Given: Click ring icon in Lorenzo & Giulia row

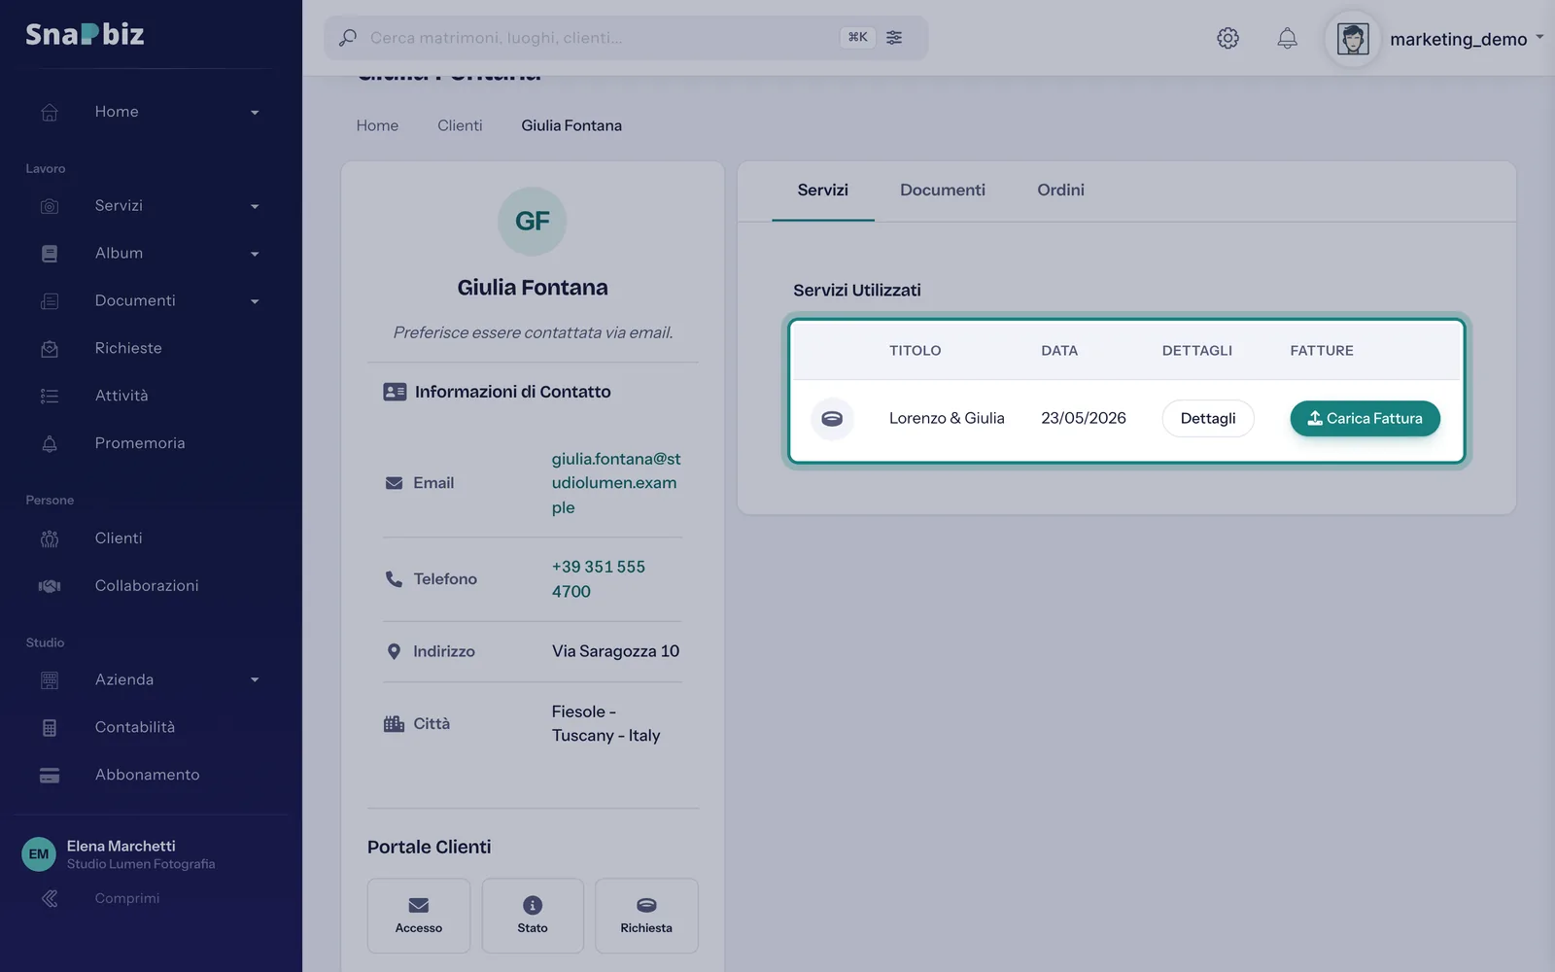Looking at the screenshot, I should [832, 418].
